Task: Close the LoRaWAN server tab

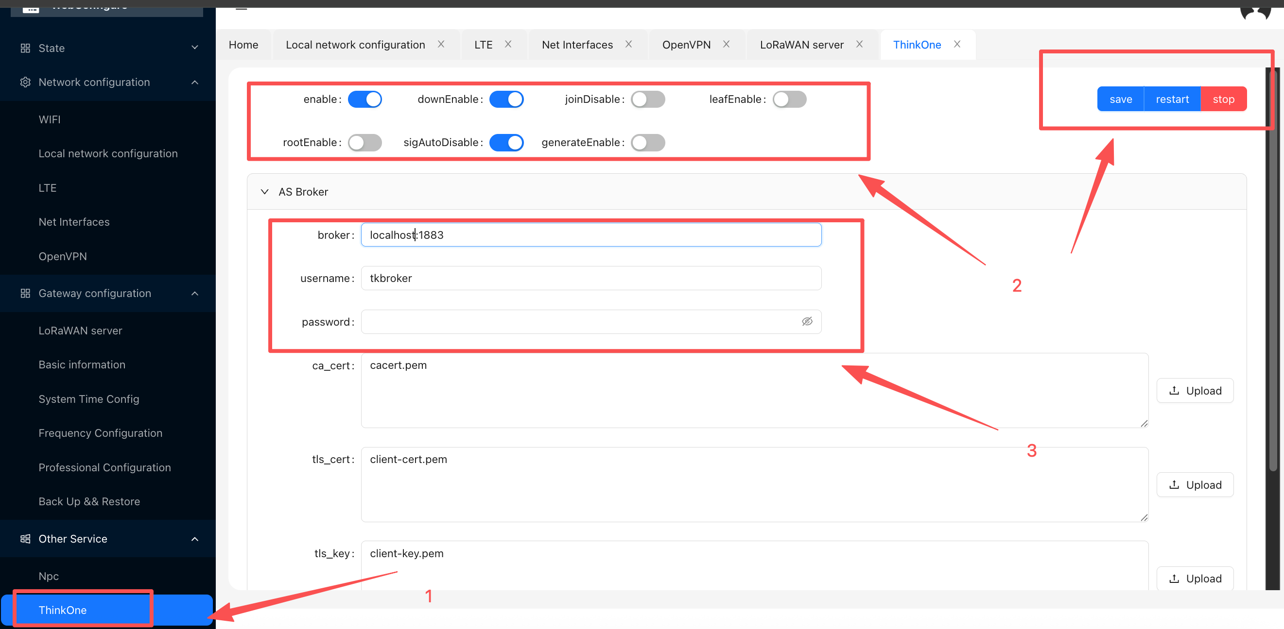Action: (859, 44)
